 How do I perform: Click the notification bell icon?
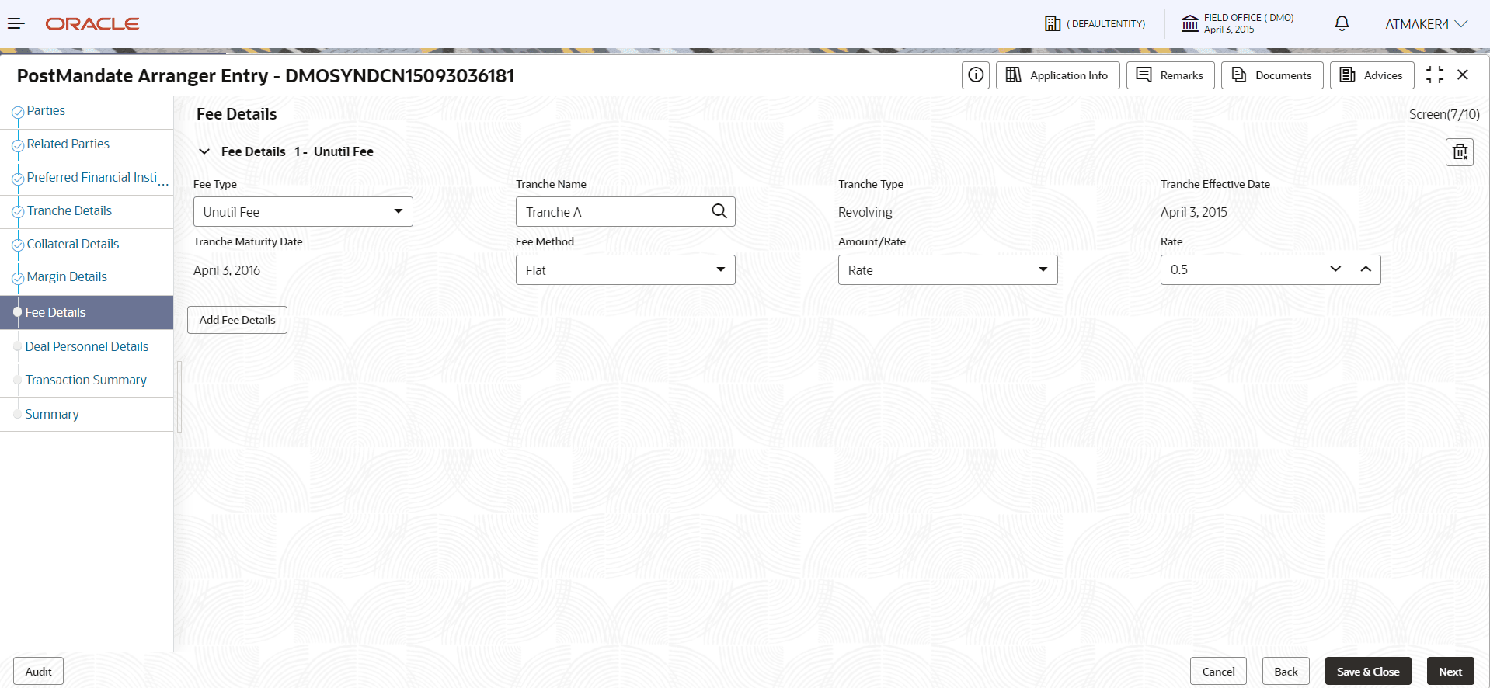[1342, 23]
